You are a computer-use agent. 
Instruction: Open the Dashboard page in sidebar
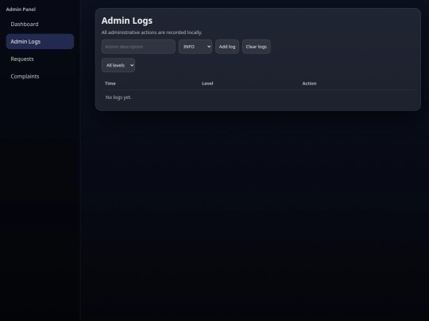(40, 25)
